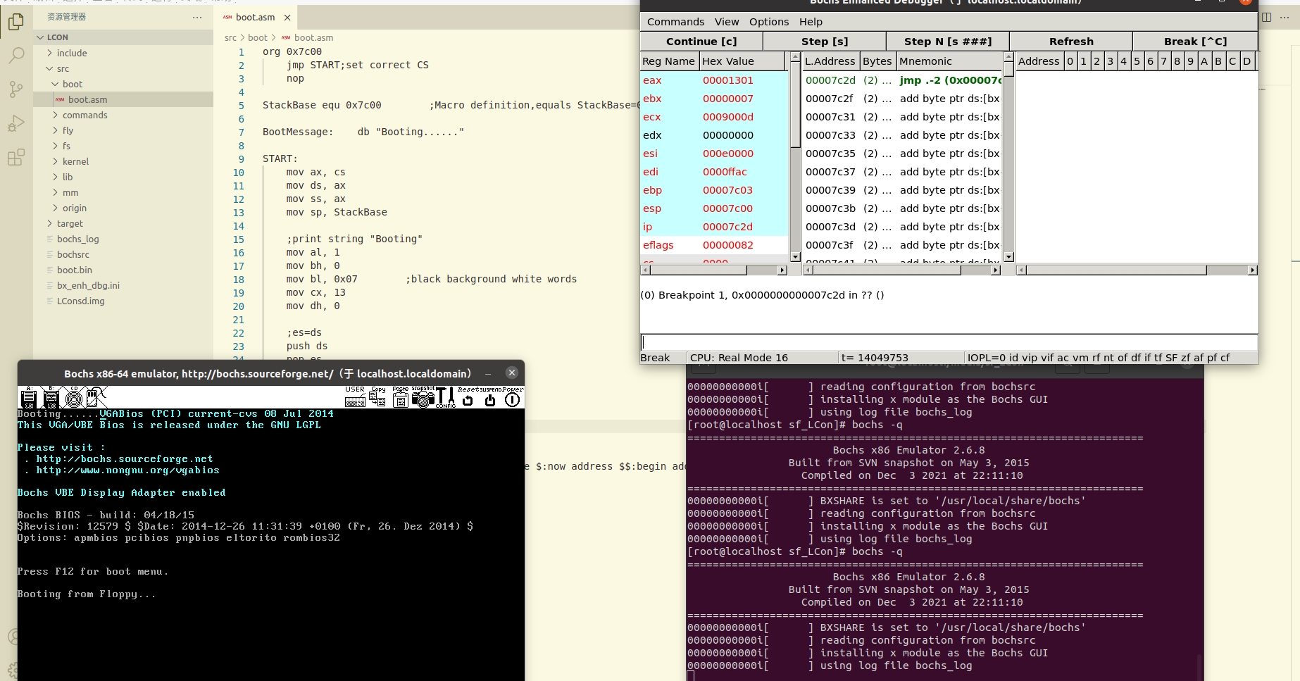Click Power icon in Bochs toolbar
1300x681 pixels.
[x=513, y=397]
